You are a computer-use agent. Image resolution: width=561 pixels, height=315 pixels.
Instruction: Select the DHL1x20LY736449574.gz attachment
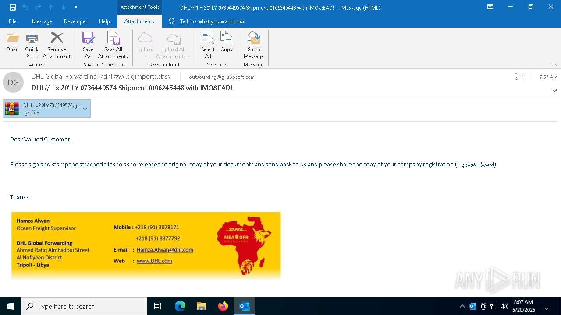click(42, 108)
